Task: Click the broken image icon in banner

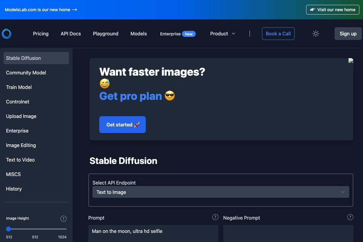Action: [x=351, y=61]
